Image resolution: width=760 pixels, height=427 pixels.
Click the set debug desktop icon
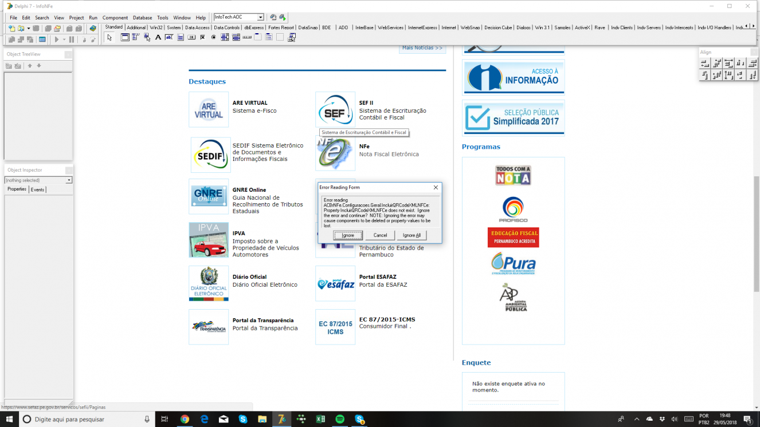click(x=283, y=17)
